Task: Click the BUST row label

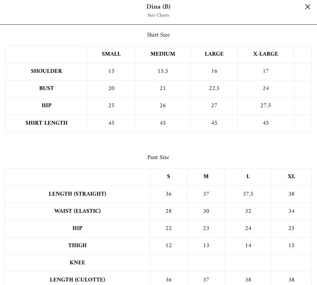Action: click(47, 88)
